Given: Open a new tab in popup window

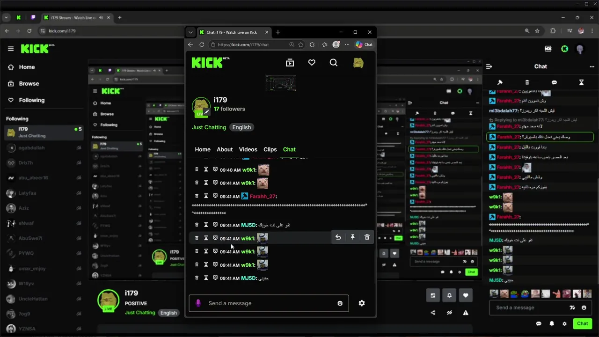Looking at the screenshot, I should pyautogui.click(x=278, y=32).
